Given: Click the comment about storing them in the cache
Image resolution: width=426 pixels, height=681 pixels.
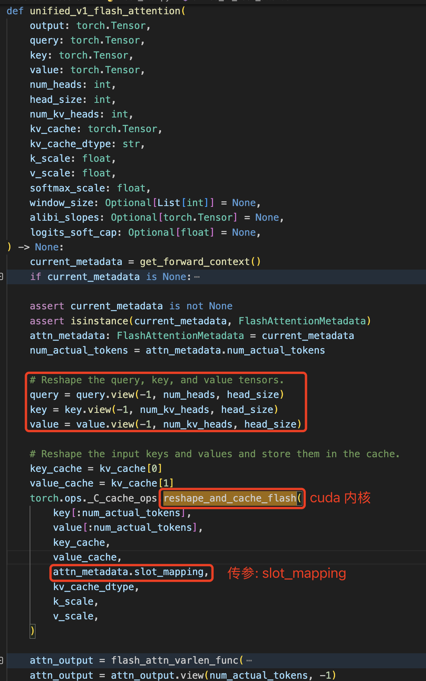Looking at the screenshot, I should pos(215,454).
